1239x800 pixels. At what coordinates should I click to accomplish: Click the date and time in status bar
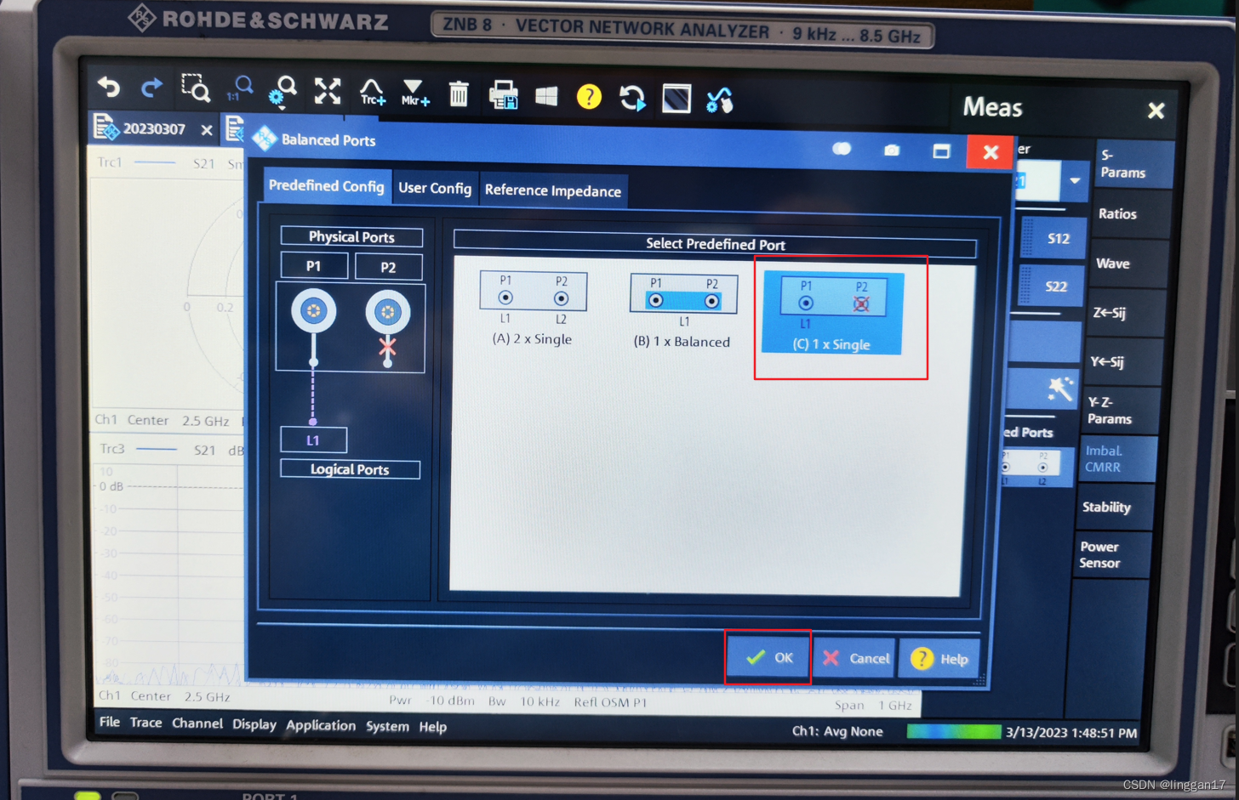coord(1071,732)
